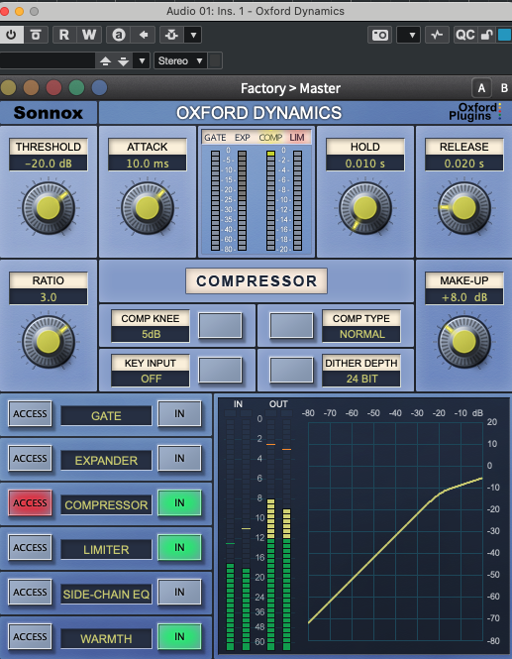This screenshot has height=659, width=512.
Task: Click the Ratio knob
Action: [49, 342]
